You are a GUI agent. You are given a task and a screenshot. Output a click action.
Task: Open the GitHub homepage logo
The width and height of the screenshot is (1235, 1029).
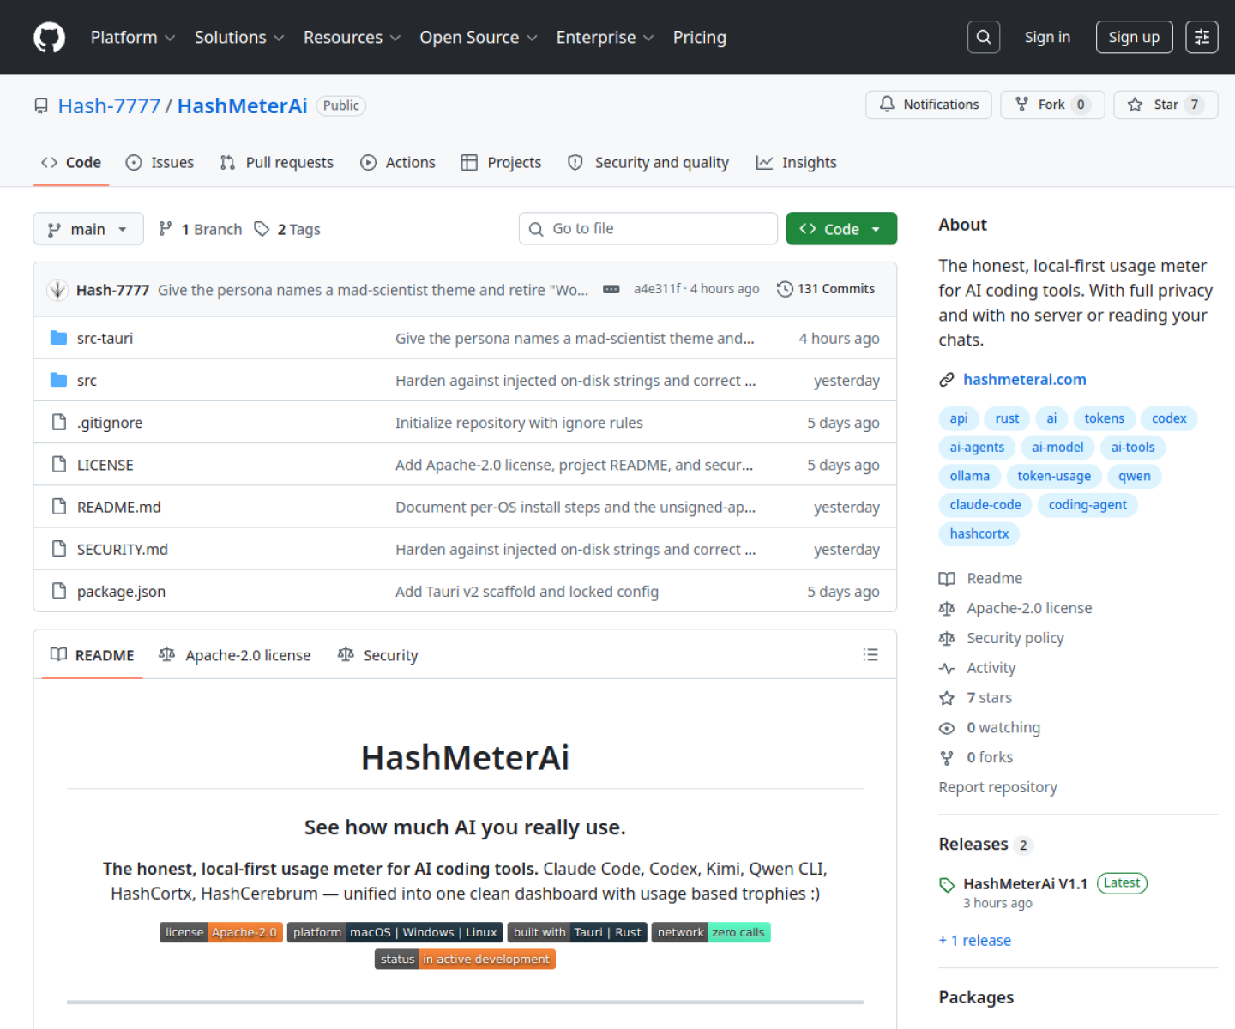[x=49, y=38]
